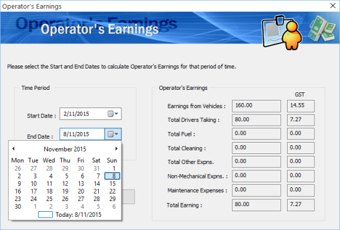Click Earnings from Vehicles GST 14.55

(301, 106)
